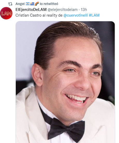
Task: Click the tweet text "Cristian Castro al reality de"
Action: click(39, 15)
